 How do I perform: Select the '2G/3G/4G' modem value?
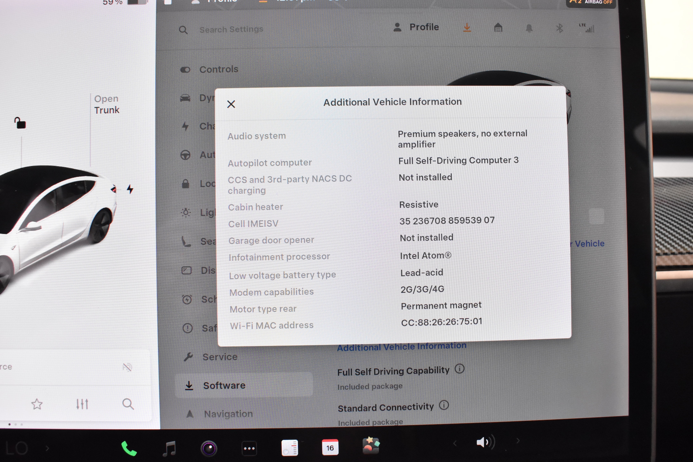[x=422, y=289]
